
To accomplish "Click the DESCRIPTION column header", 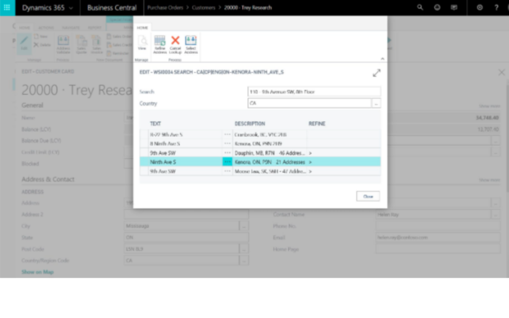I will coord(250,123).
